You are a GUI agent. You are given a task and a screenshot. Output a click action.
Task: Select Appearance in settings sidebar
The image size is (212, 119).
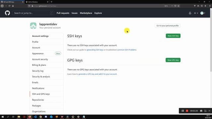point(47,54)
